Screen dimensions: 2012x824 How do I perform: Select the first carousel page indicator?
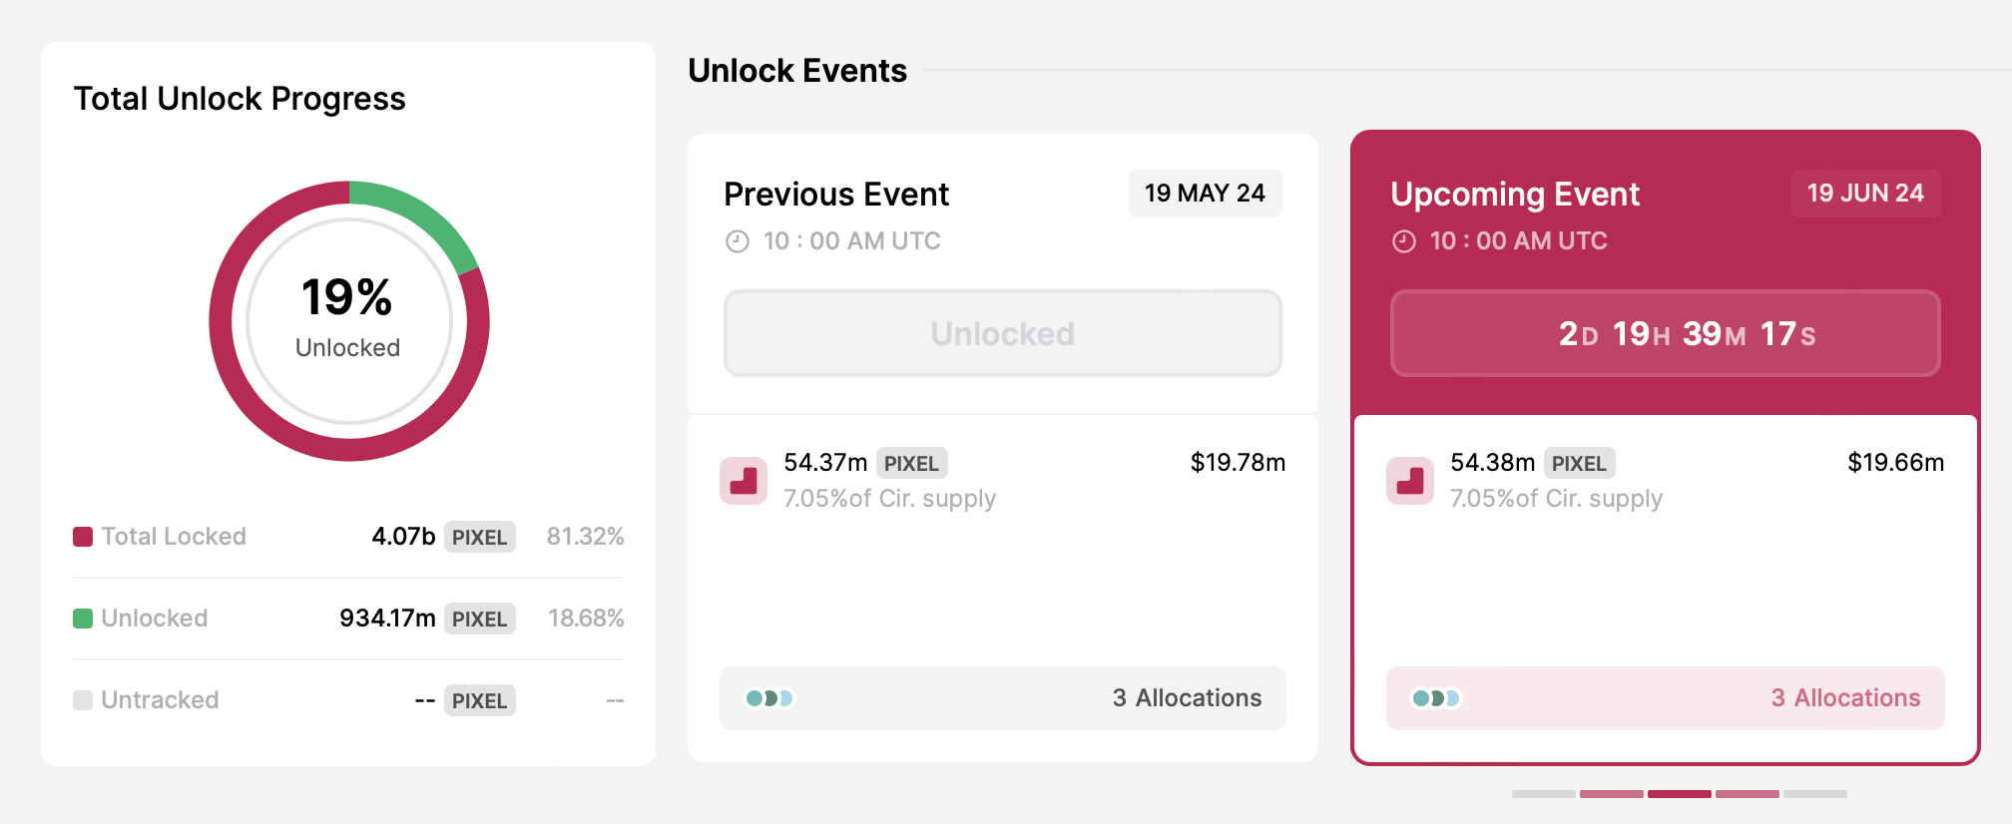point(1543,794)
